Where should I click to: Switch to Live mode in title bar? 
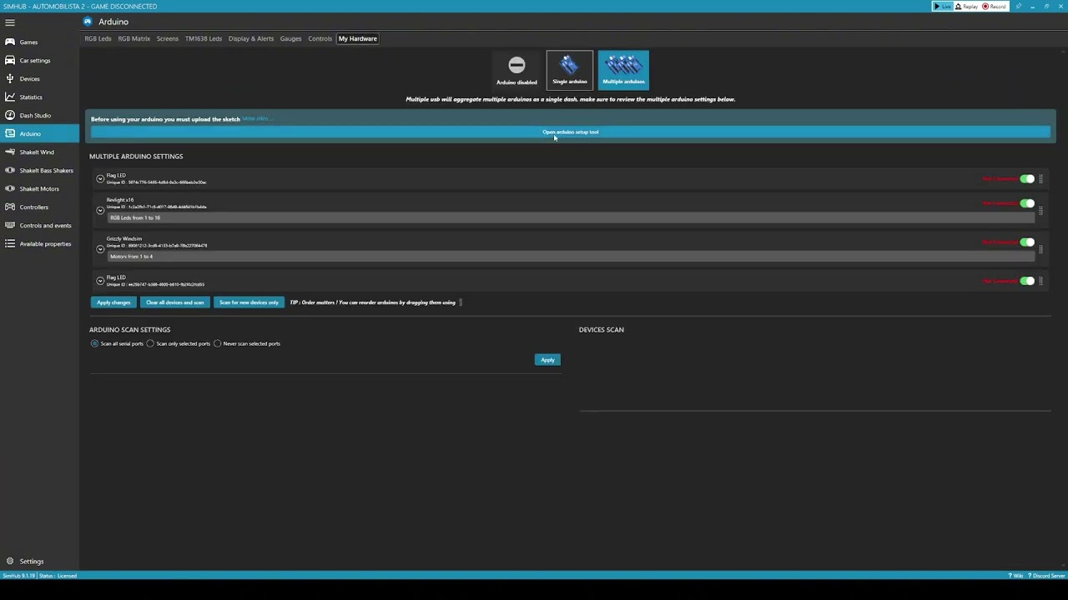[943, 6]
